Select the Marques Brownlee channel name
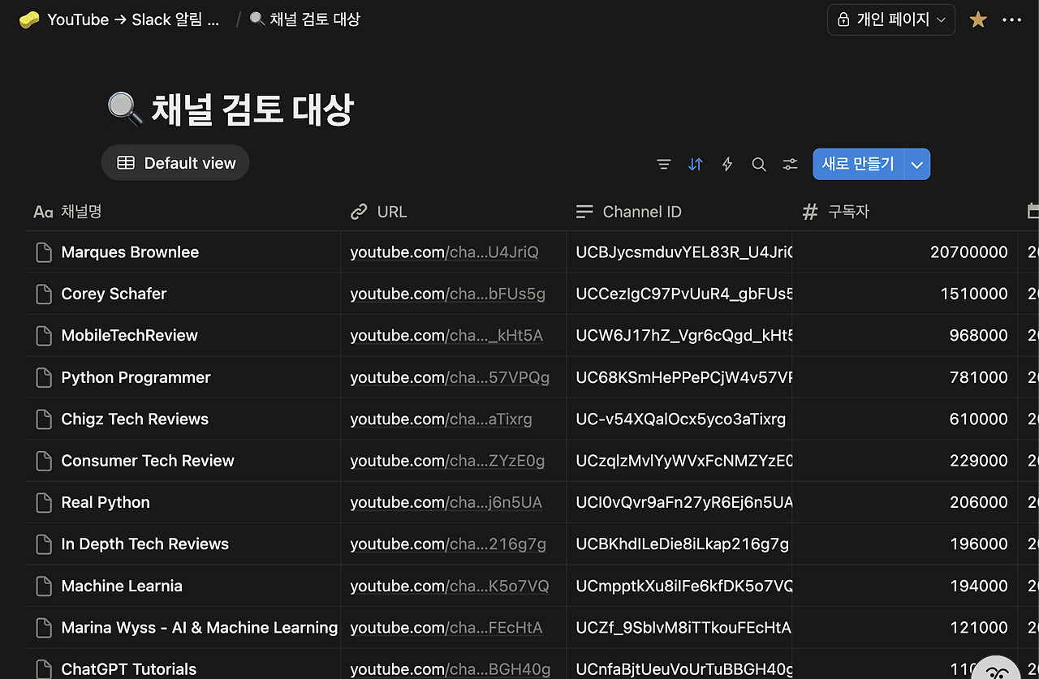 (130, 252)
